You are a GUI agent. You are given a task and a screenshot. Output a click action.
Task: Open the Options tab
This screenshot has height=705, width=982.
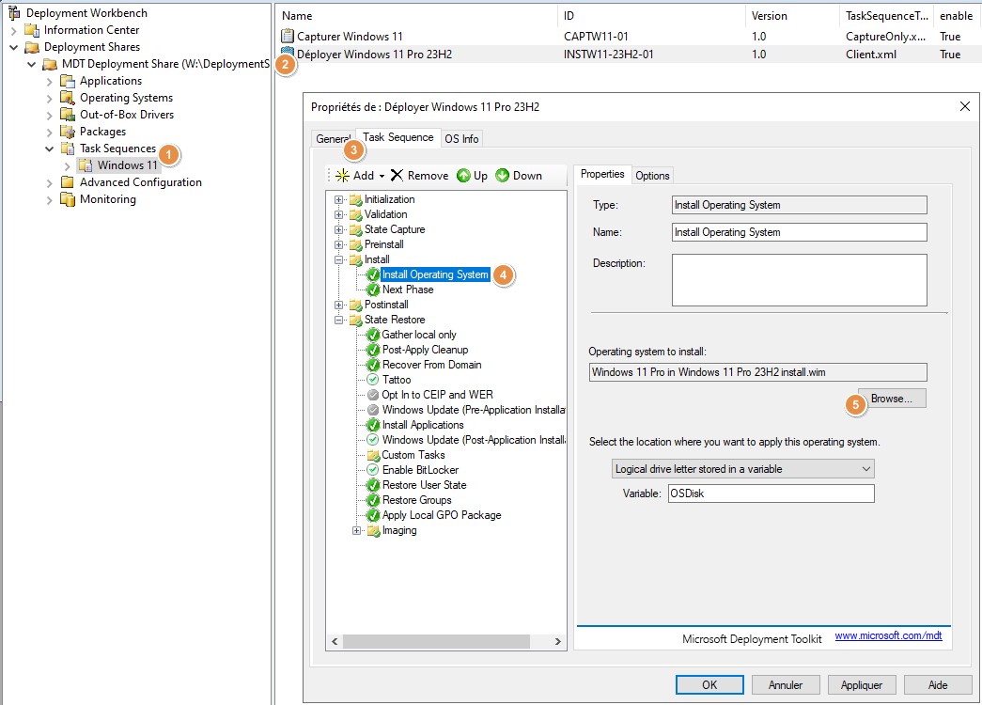pos(652,176)
